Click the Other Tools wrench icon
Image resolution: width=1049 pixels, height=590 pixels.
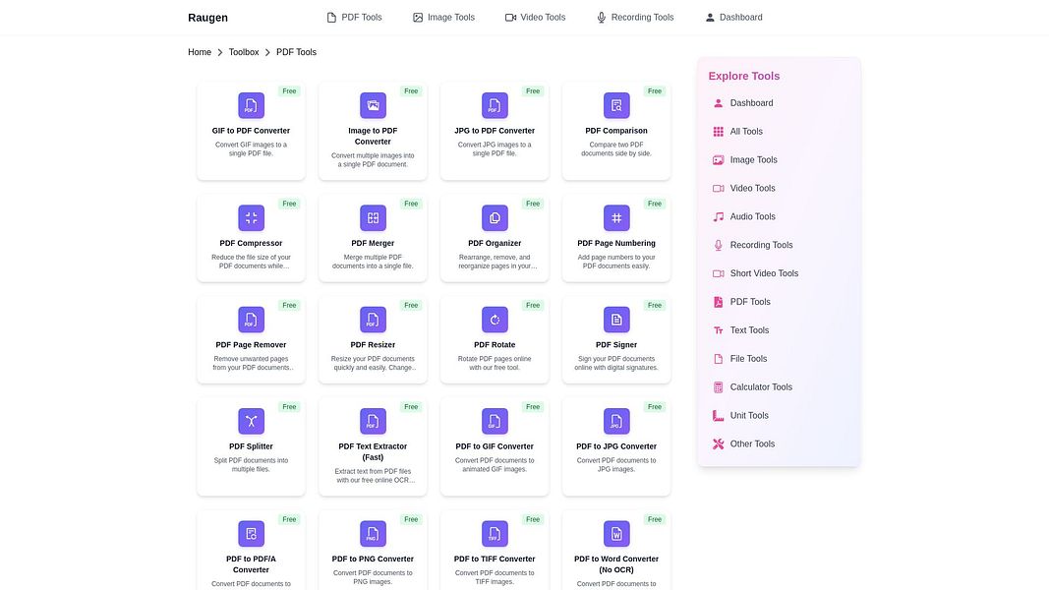tap(718, 444)
